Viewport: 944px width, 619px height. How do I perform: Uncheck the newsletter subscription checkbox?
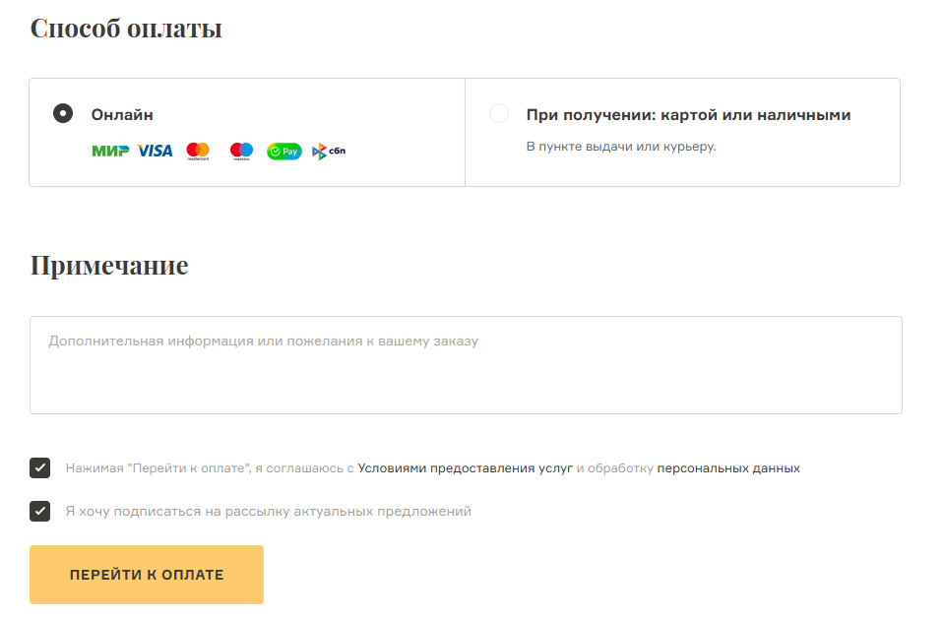39,511
